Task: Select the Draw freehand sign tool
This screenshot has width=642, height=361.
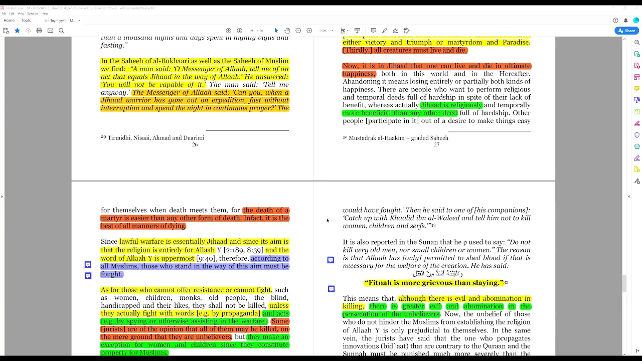Action: (395, 31)
